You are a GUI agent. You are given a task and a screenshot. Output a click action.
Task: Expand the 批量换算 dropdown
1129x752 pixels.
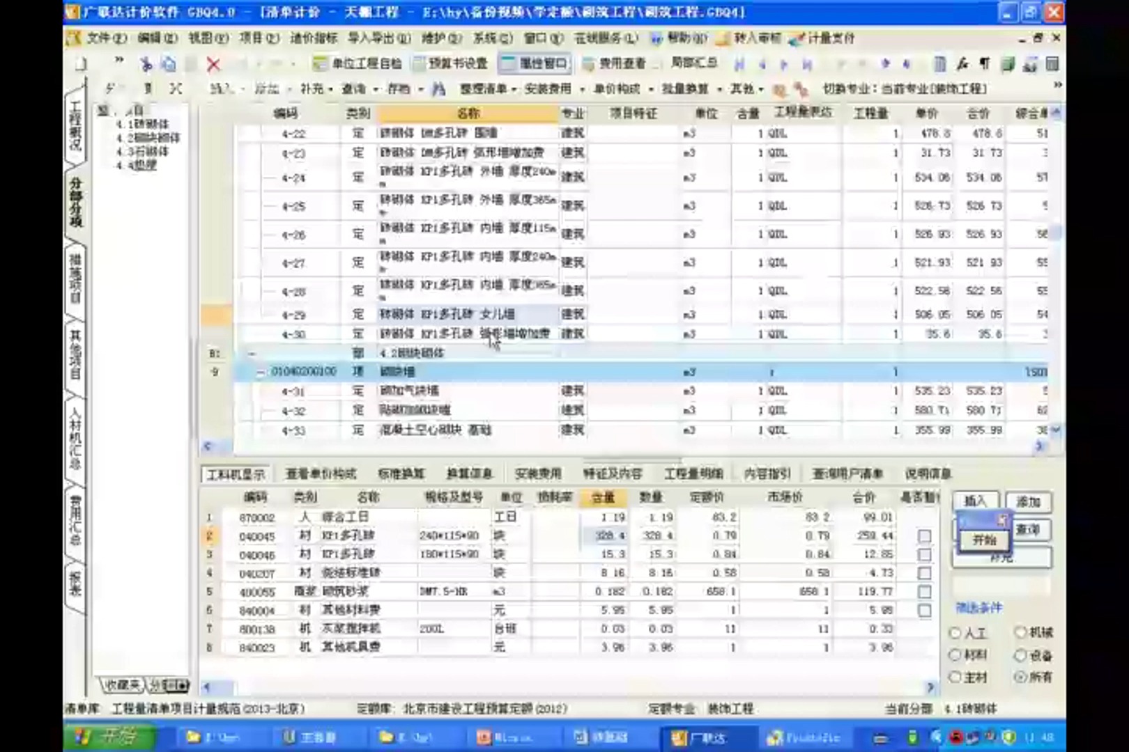point(719,89)
